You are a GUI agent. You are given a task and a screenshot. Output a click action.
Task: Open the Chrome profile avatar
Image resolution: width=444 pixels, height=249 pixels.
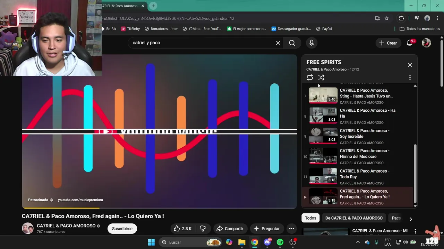coord(427,18)
